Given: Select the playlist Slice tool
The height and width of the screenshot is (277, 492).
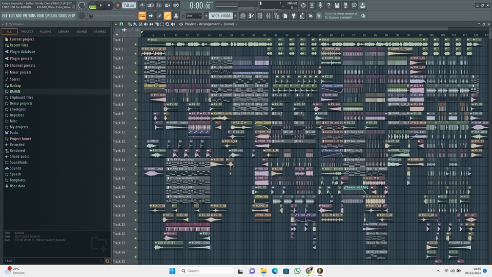Looking at the screenshot, I should click(157, 24).
